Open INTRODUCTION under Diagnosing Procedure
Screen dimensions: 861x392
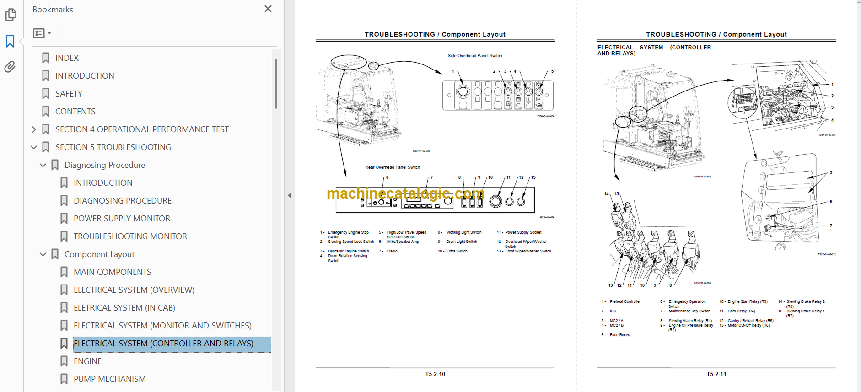(103, 183)
